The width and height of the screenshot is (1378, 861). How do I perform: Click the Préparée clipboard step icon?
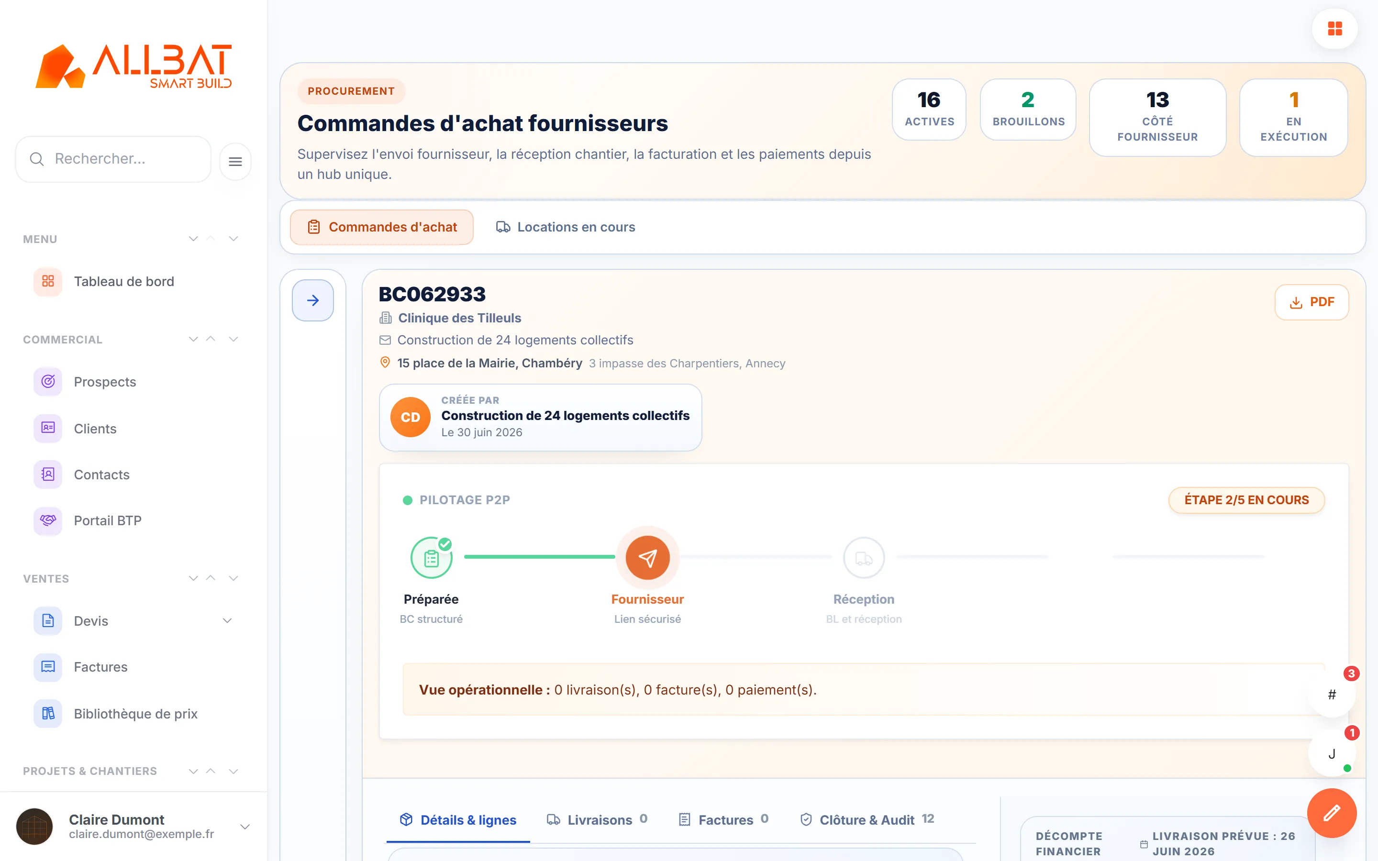coord(431,558)
